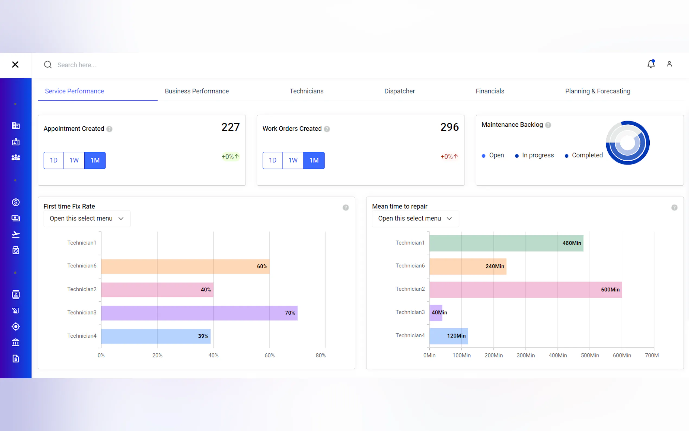689x431 pixels.
Task: Open First time Fix Rate select menu
Action: (87, 218)
